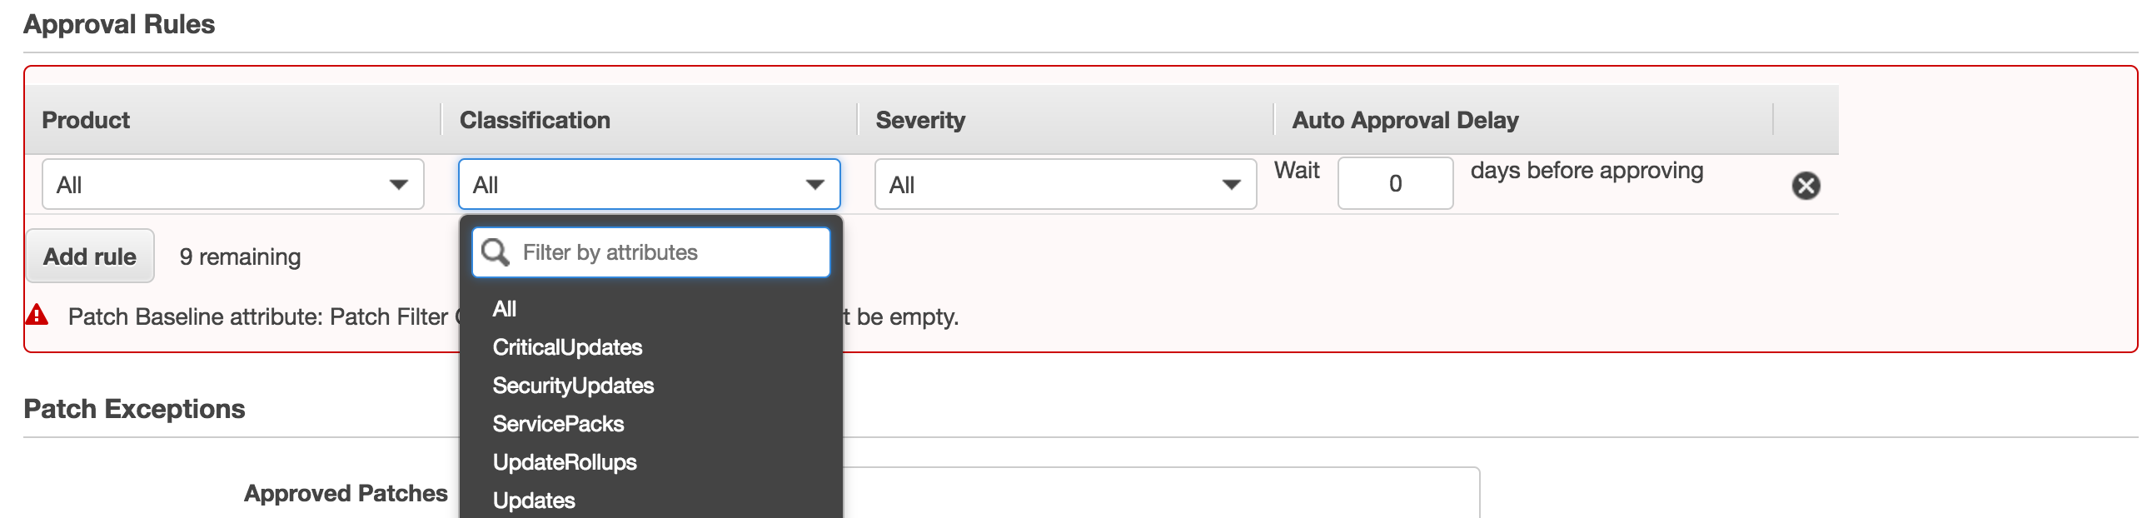The height and width of the screenshot is (518, 2147).
Task: Pick ServicePacks classification option
Action: (558, 424)
